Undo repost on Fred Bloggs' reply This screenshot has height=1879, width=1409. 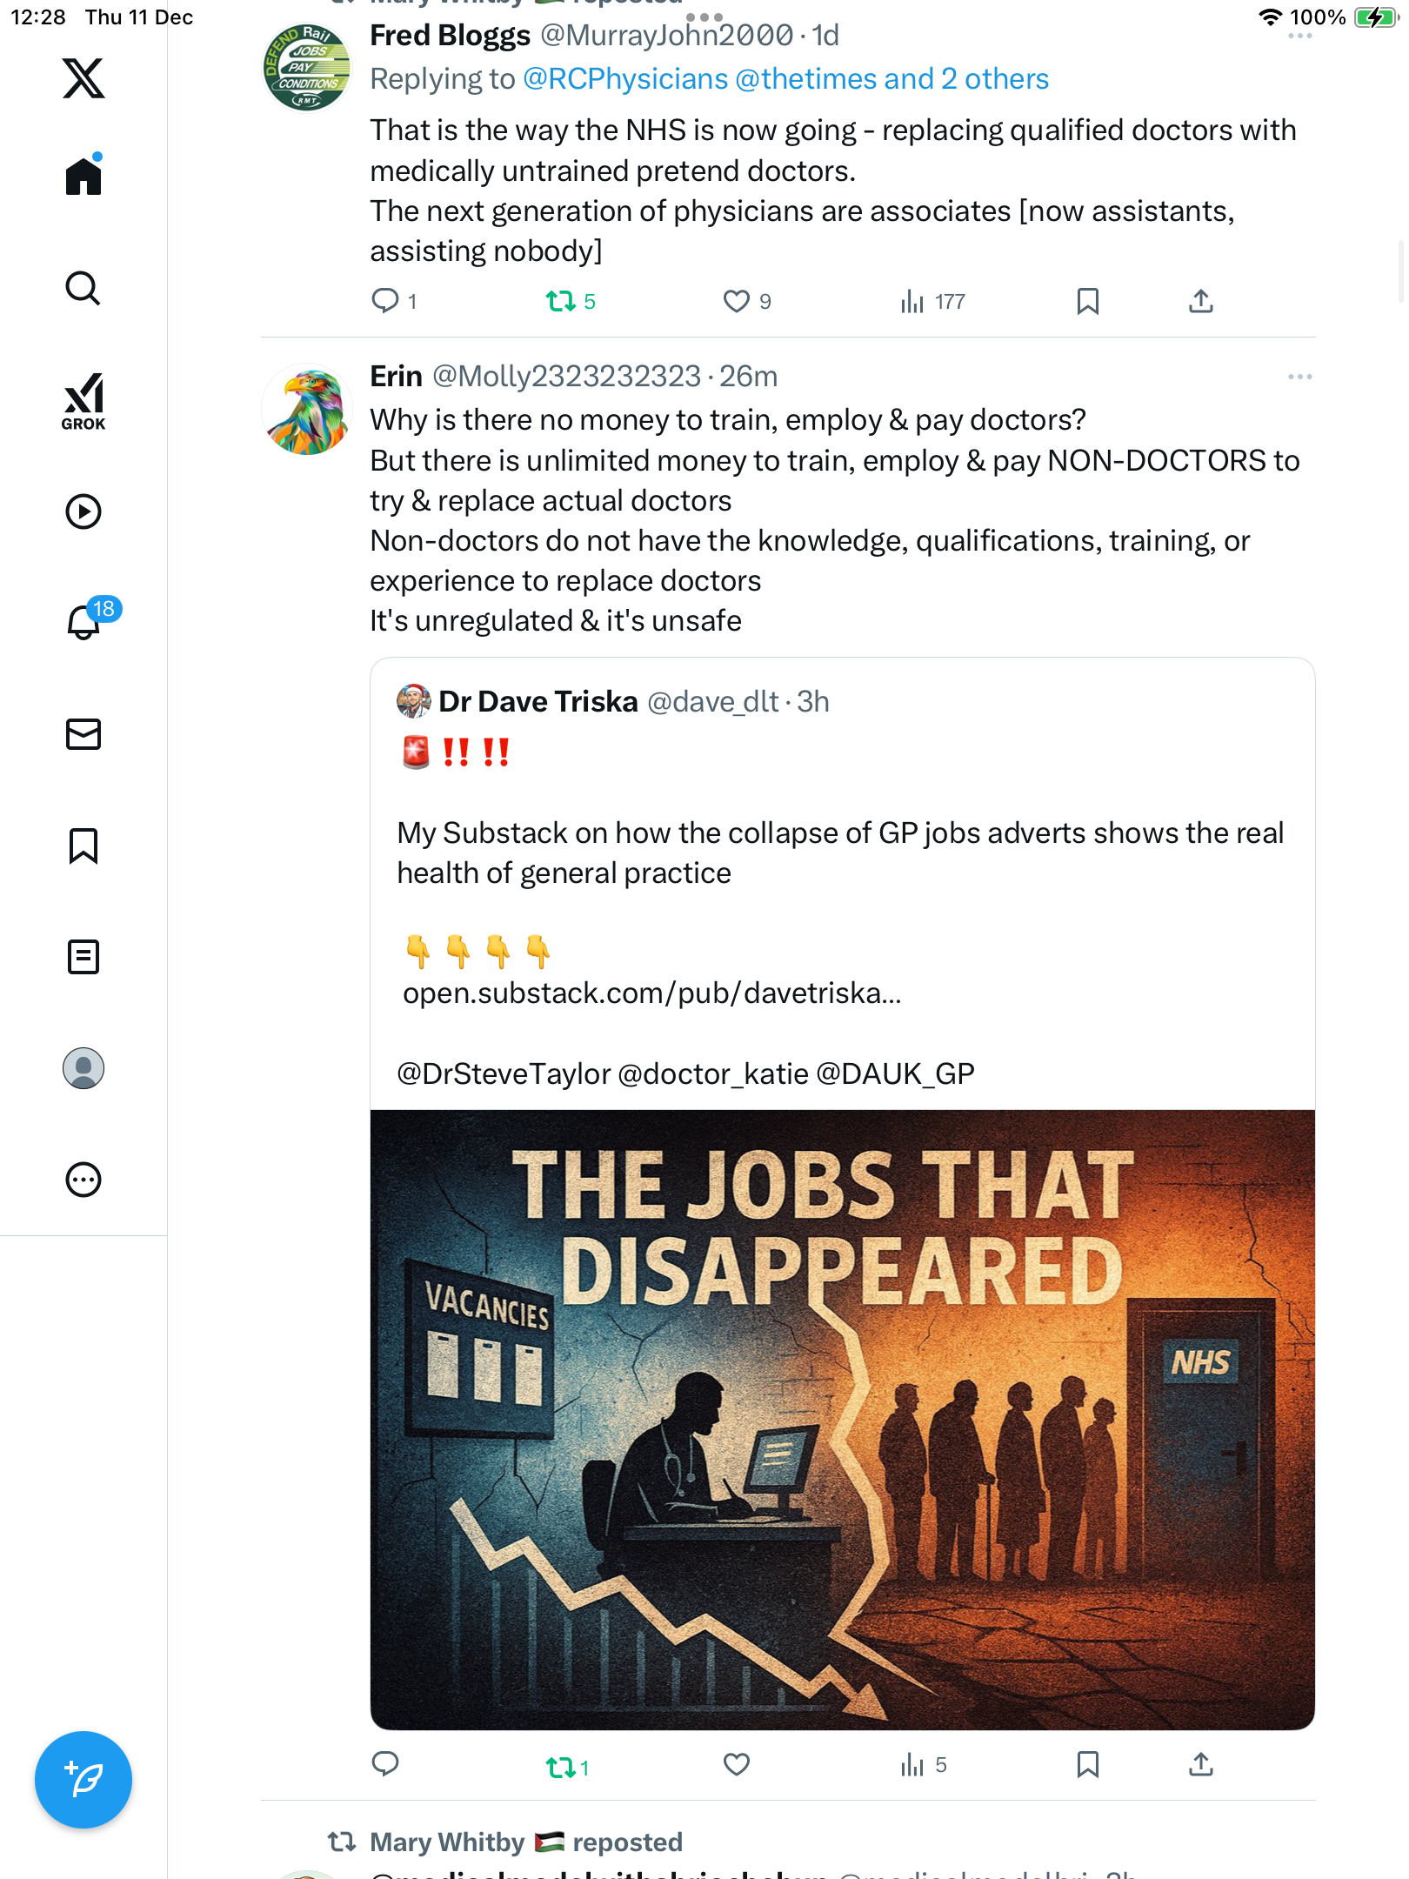[x=561, y=301]
